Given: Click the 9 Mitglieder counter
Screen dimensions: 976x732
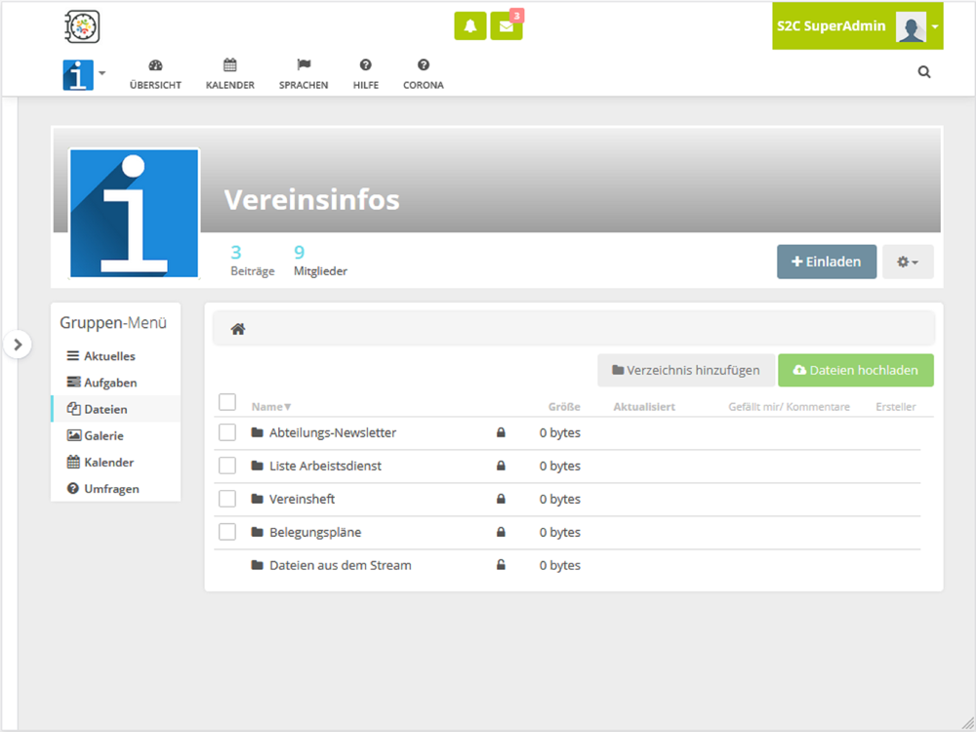Looking at the screenshot, I should (x=320, y=261).
